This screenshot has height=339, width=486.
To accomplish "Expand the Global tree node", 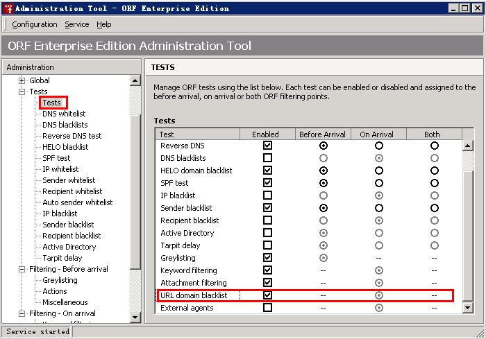I will point(22,80).
